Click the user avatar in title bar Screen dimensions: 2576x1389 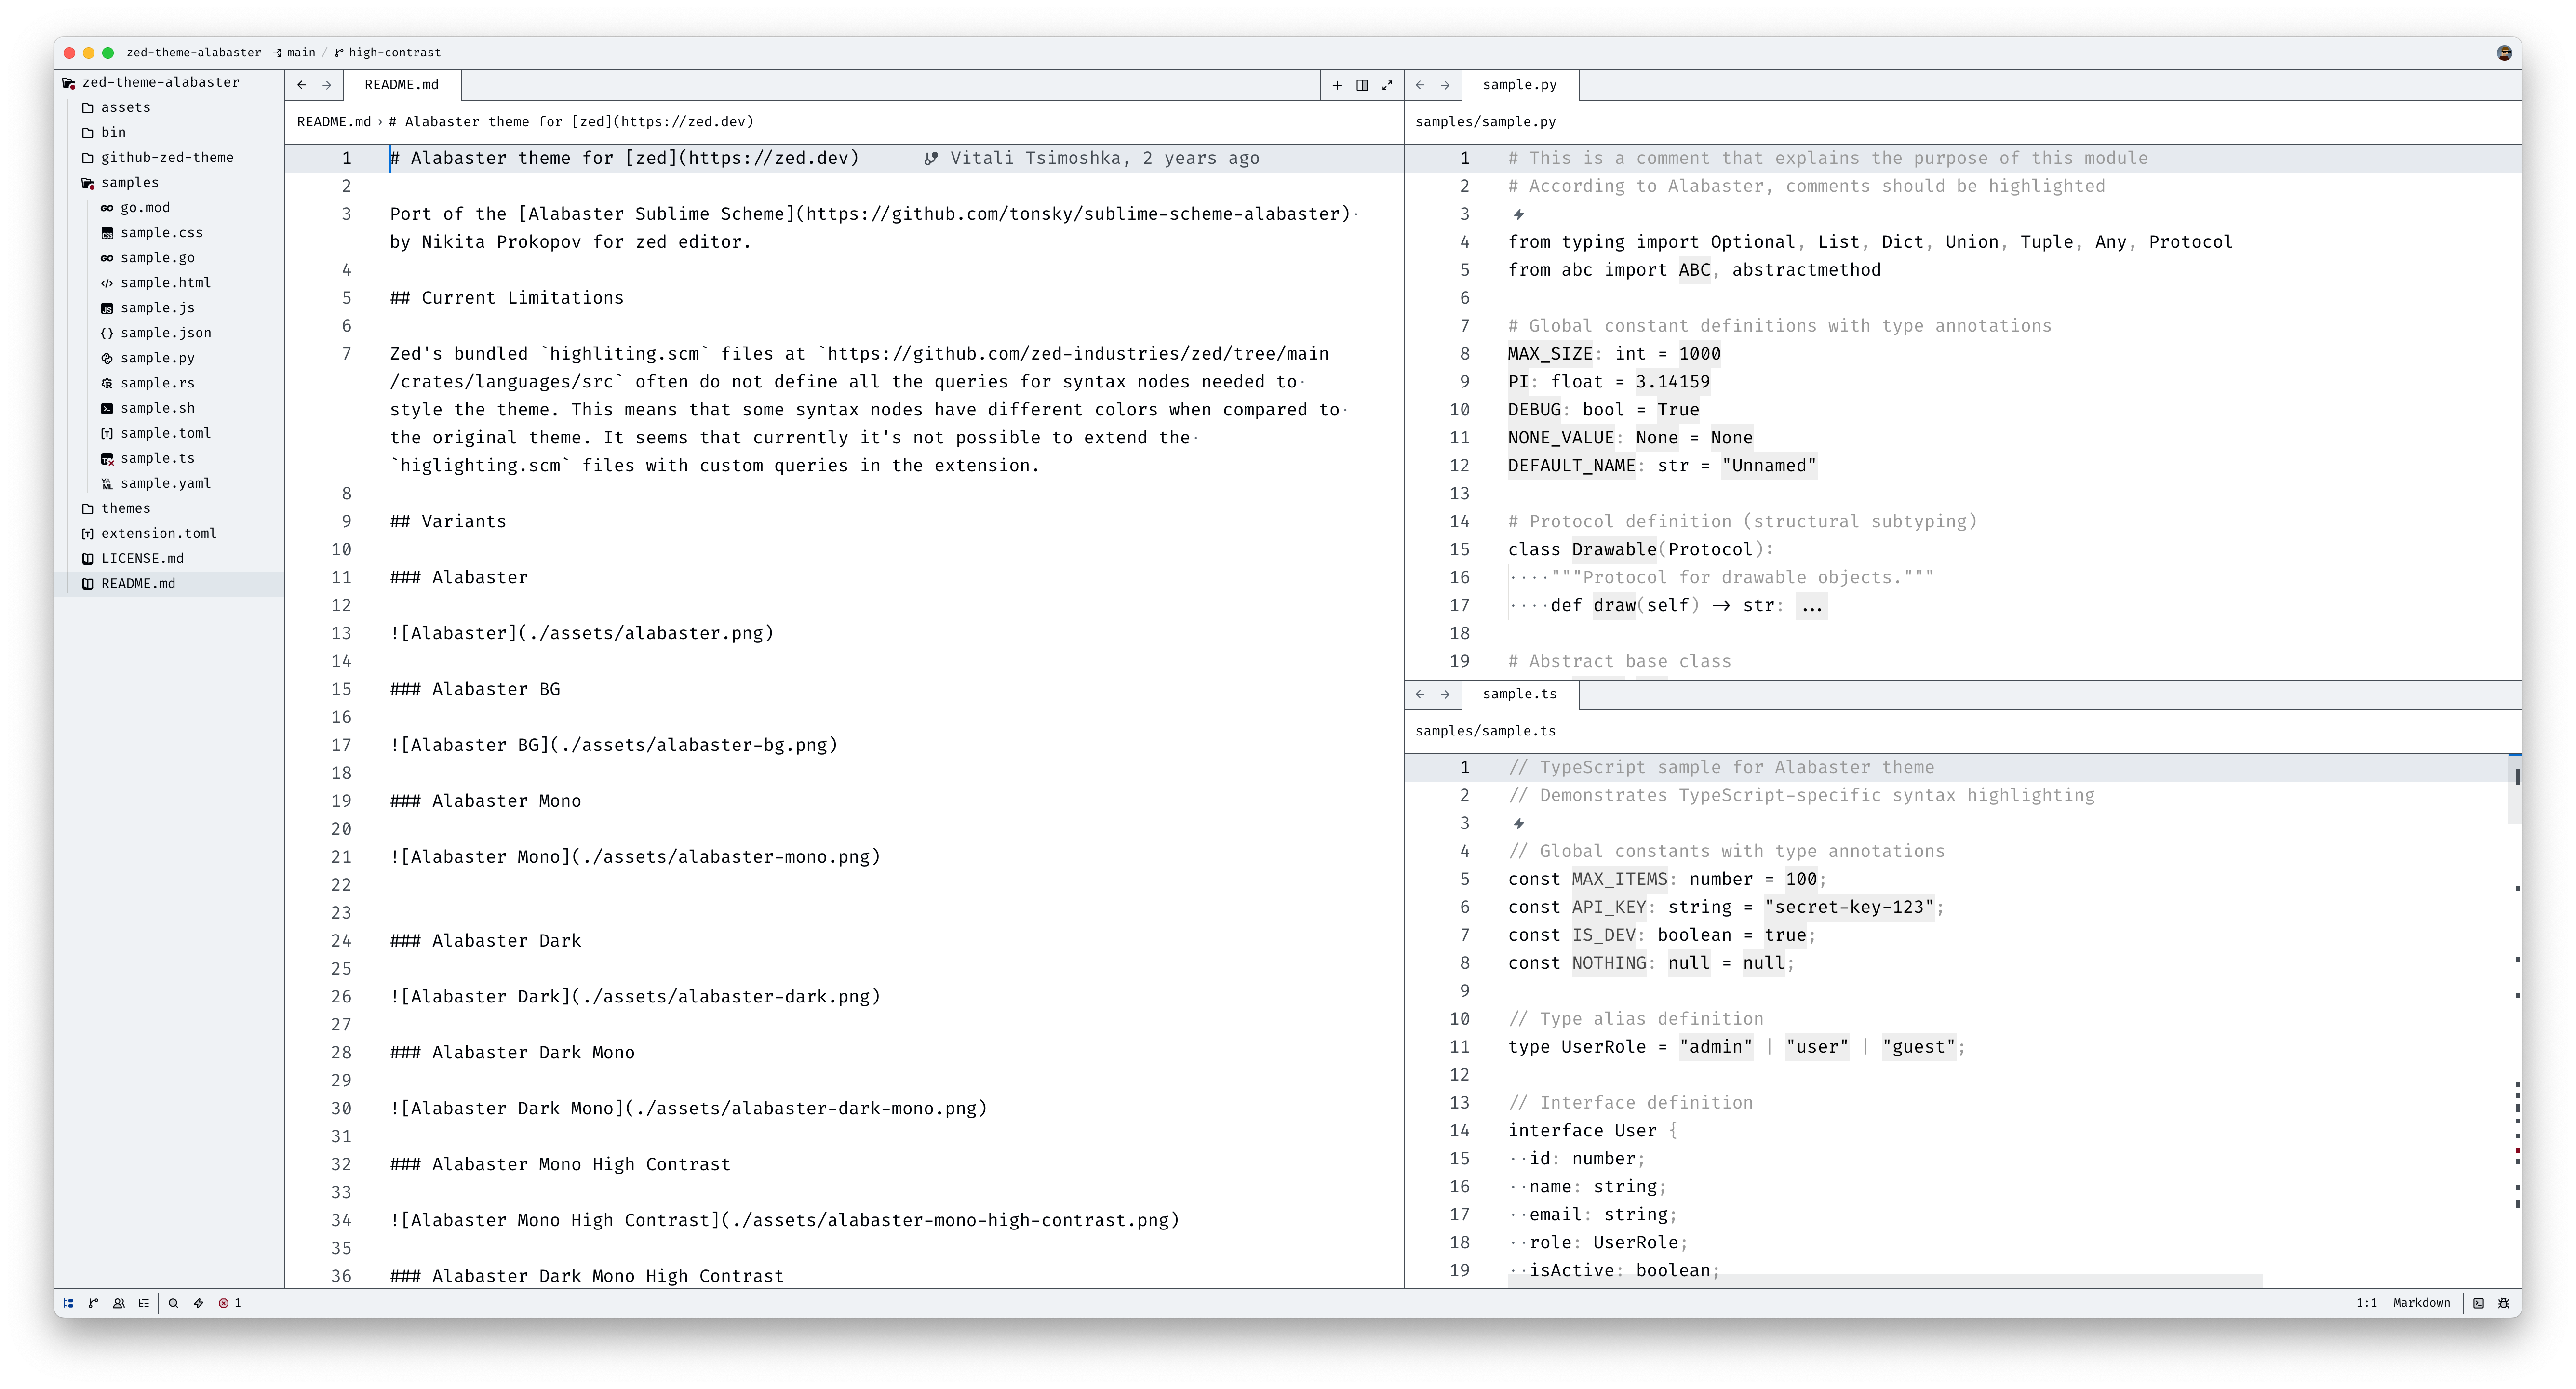click(2504, 53)
